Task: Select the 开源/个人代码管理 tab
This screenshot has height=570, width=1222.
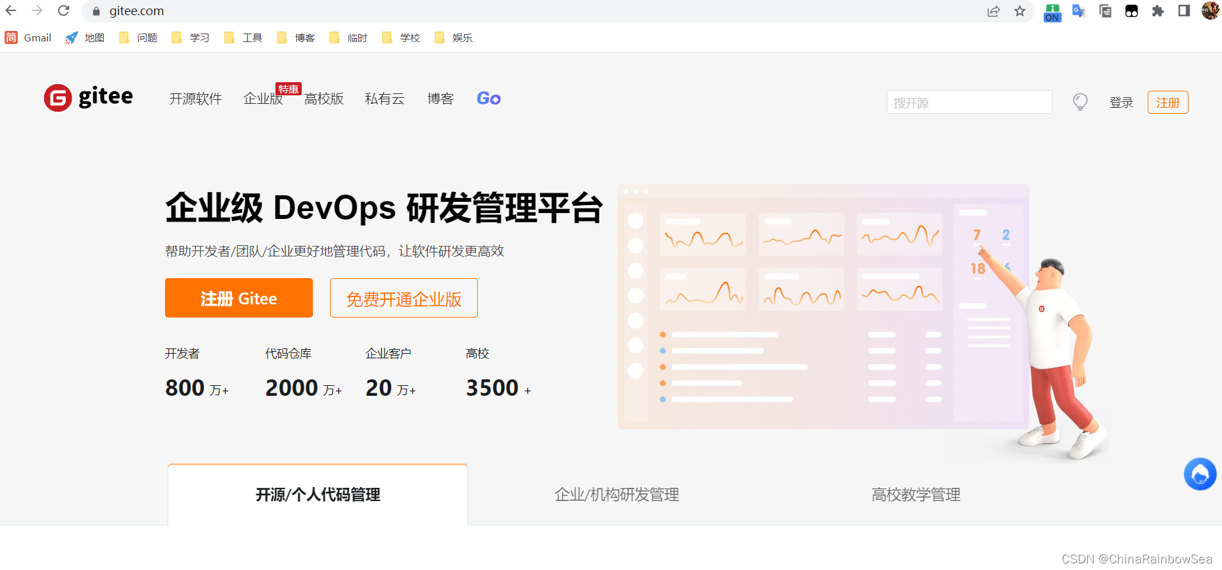Action: (x=317, y=494)
